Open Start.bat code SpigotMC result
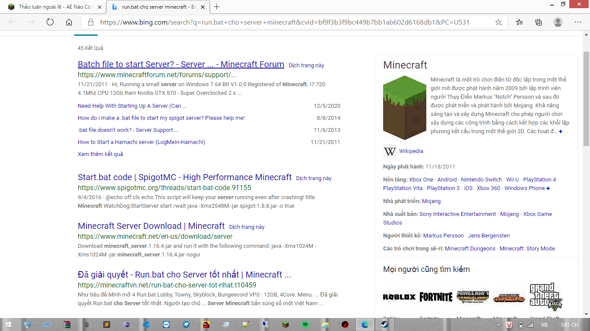Image resolution: width=590 pixels, height=331 pixels. pyautogui.click(x=185, y=177)
